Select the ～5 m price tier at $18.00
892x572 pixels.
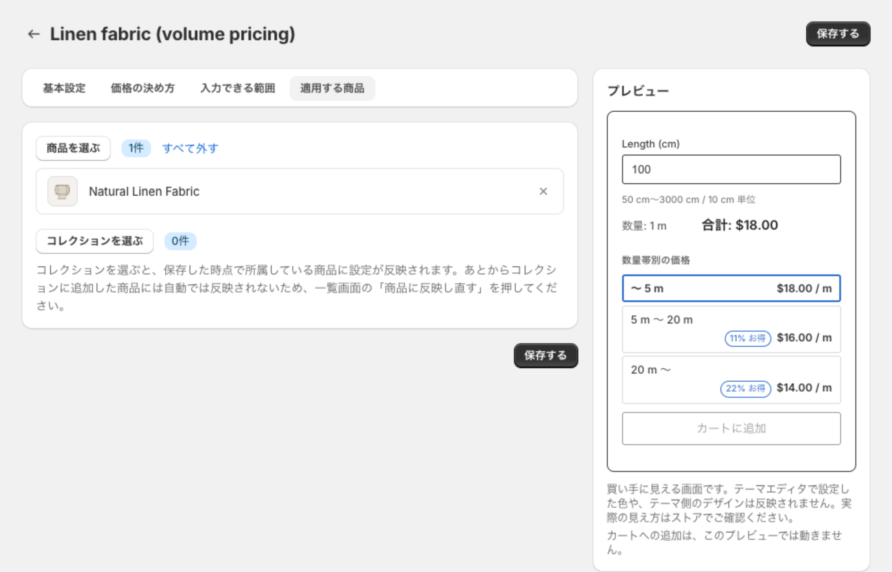(x=731, y=288)
